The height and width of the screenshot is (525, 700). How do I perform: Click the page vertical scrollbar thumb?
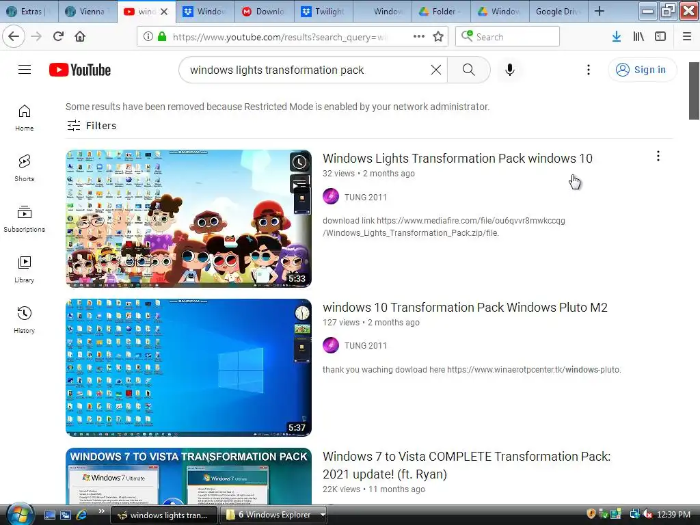[694, 91]
